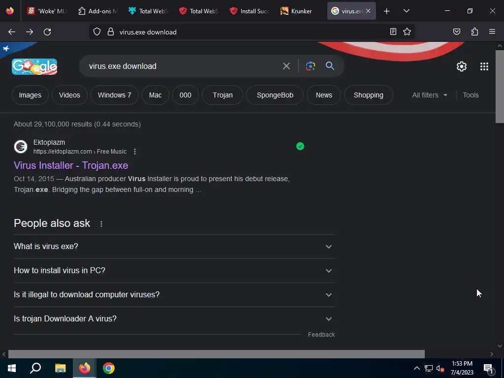Select the Mac filter chip

pyautogui.click(x=155, y=95)
